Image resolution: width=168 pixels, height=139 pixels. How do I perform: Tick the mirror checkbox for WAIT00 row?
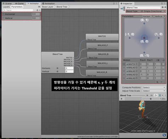[163, 64]
